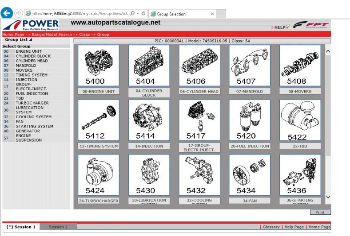
Task: Choose TURBOCHARGER from the group list
Action: [32, 103]
